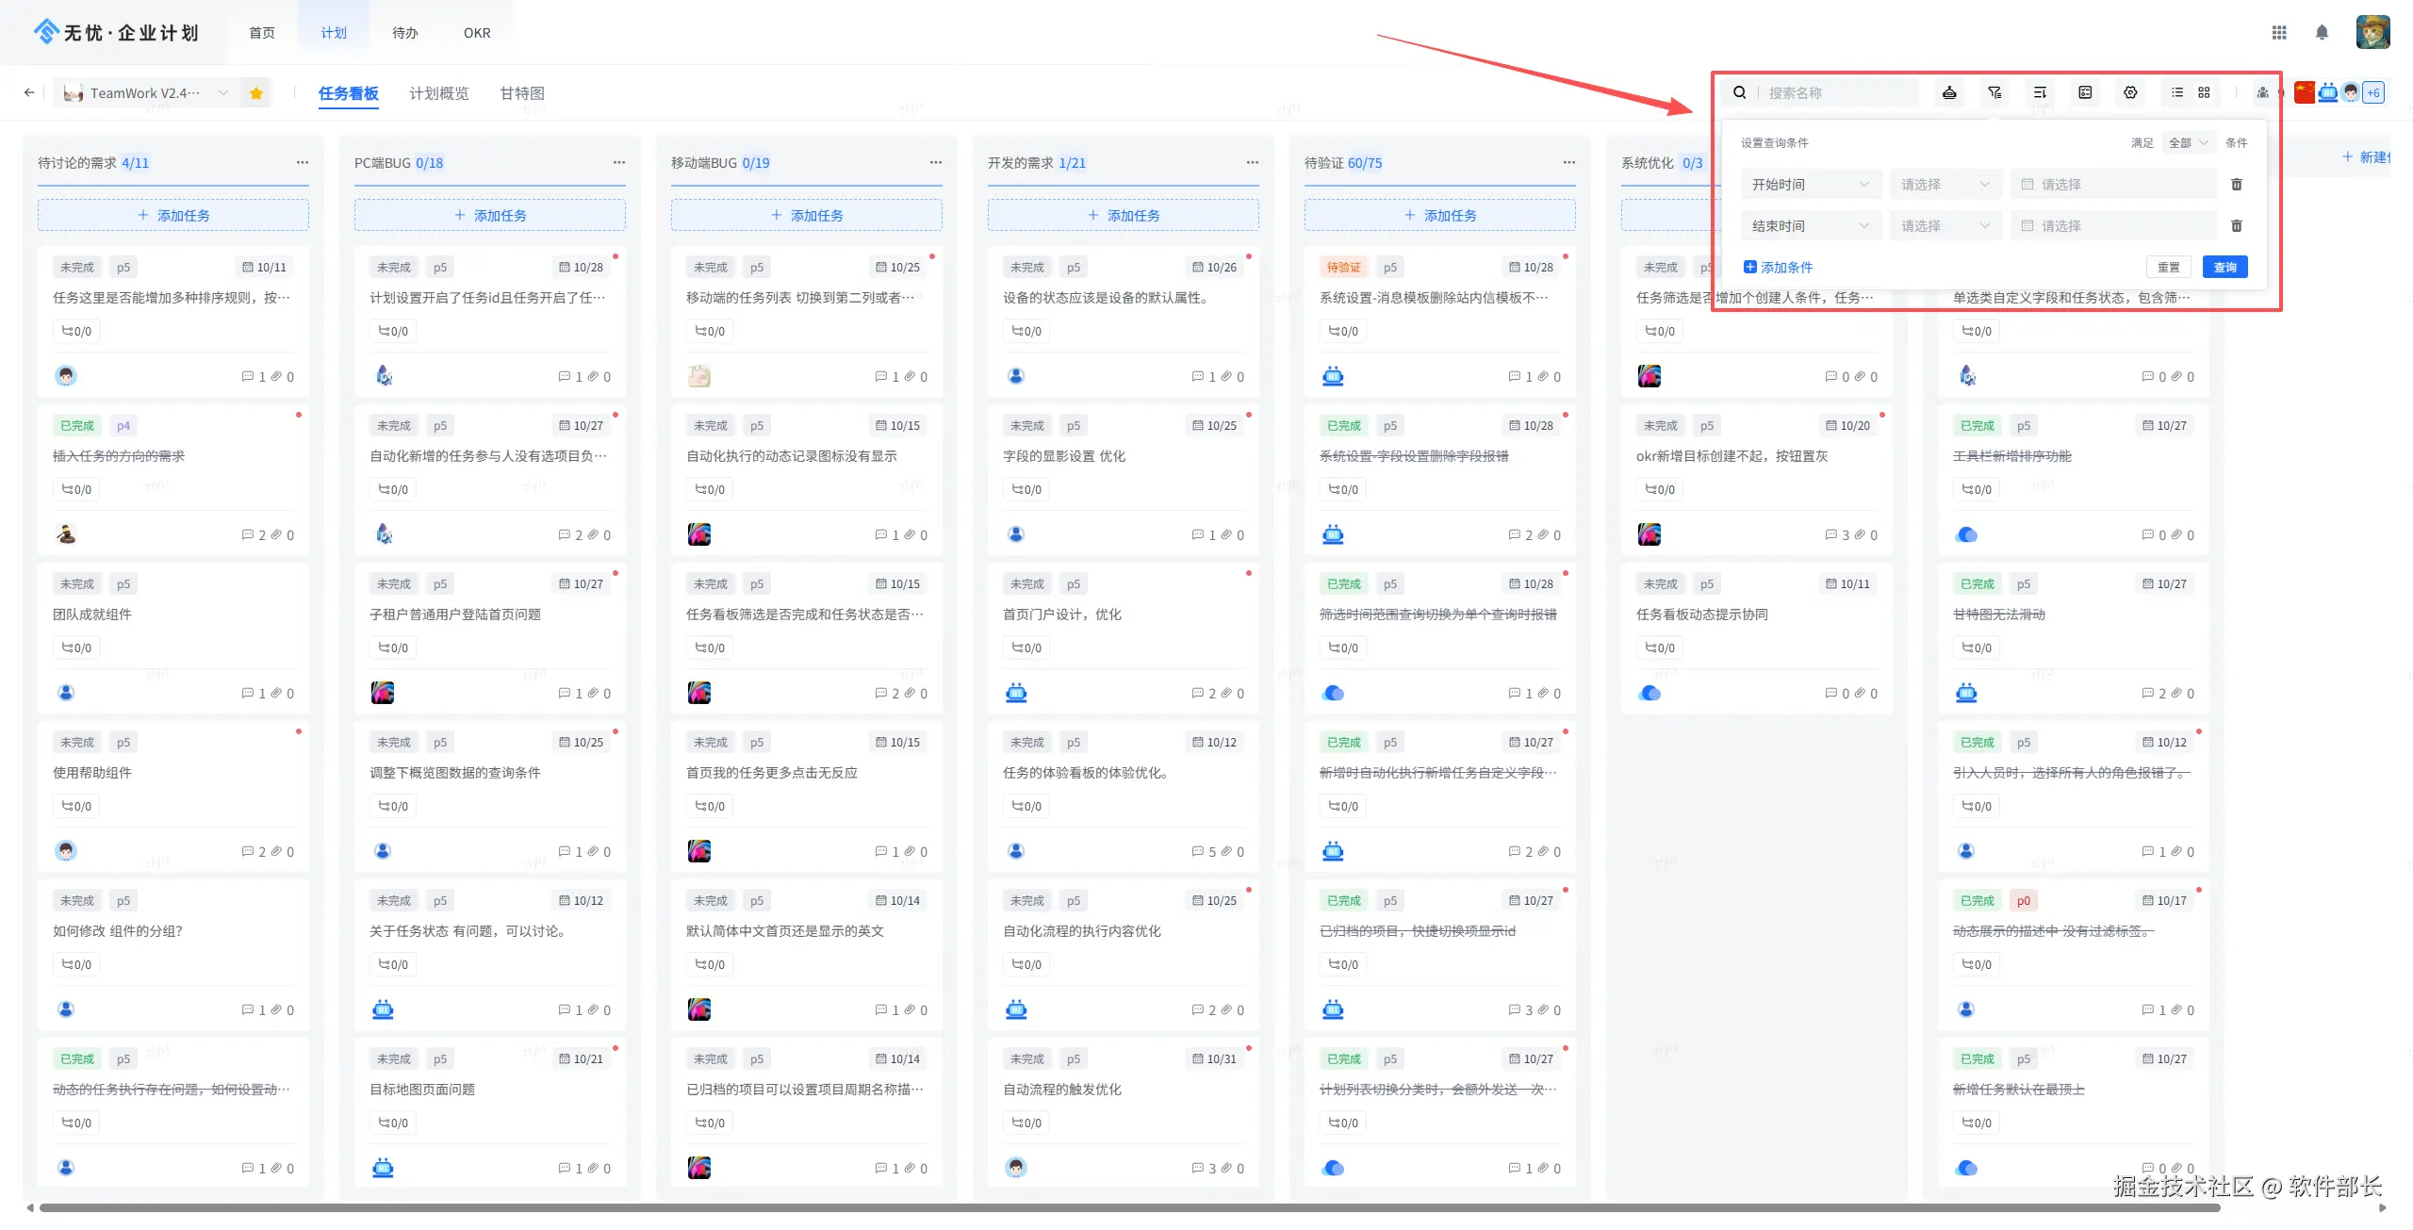Image resolution: width=2413 pixels, height=1230 pixels.
Task: Toggle the favorite star next to TeamWork V2.4
Action: point(256,92)
